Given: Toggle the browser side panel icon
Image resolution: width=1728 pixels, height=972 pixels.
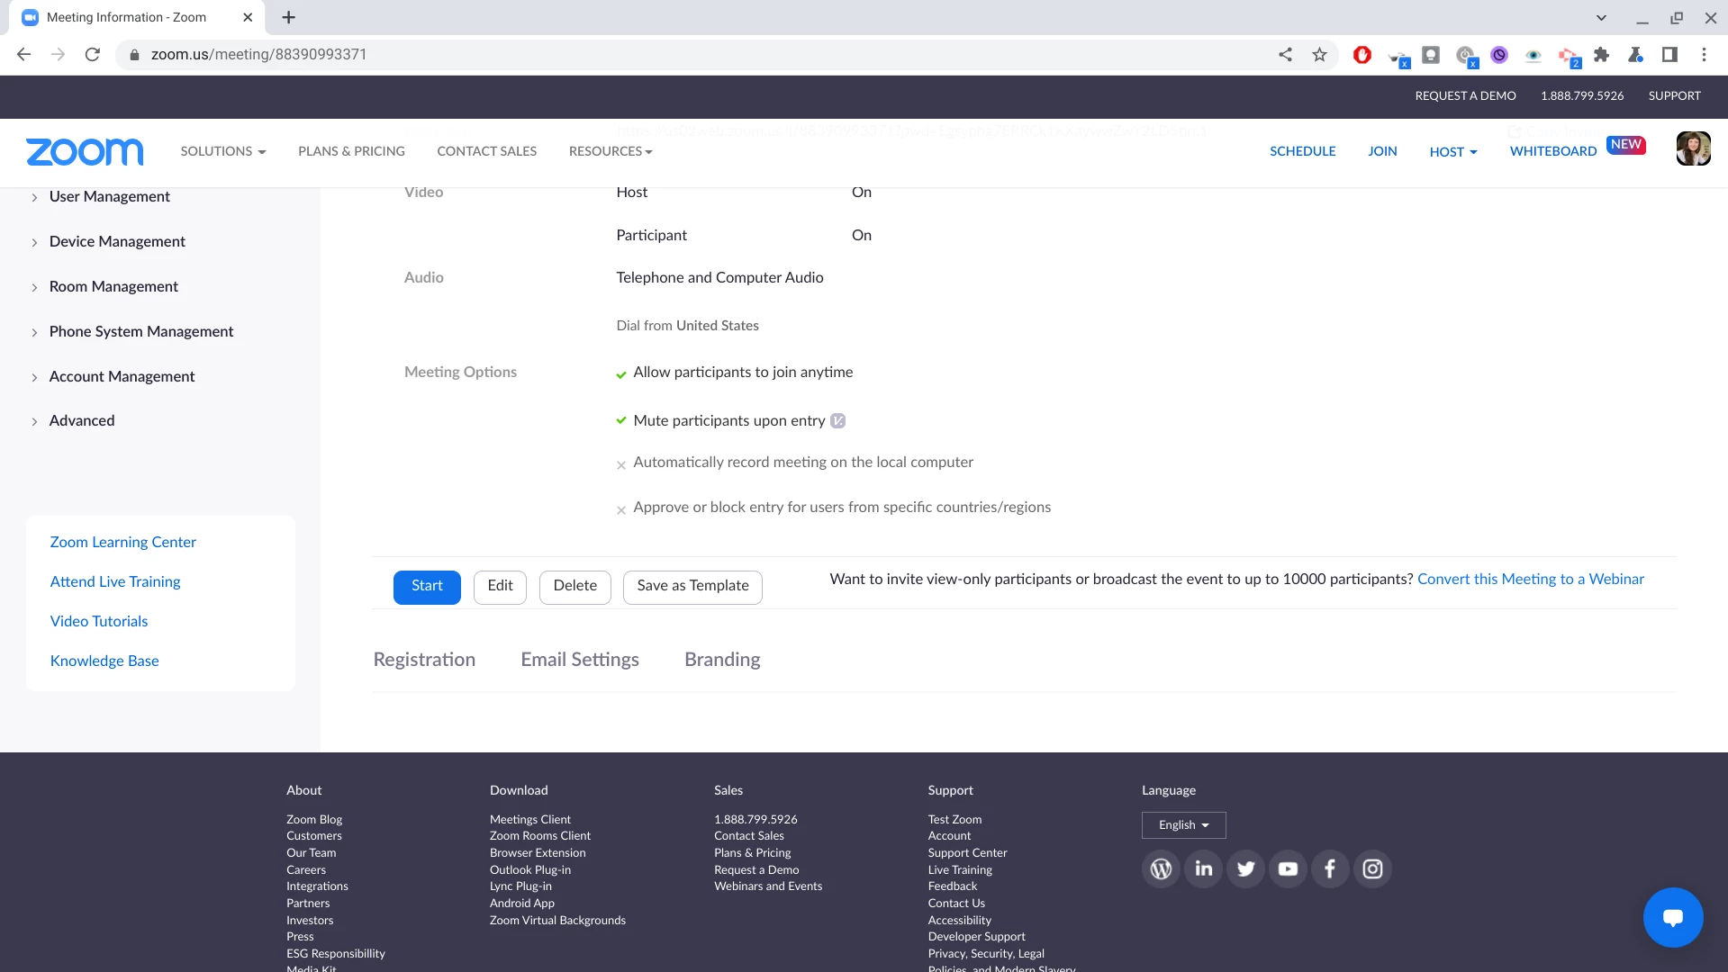Looking at the screenshot, I should tap(1669, 55).
